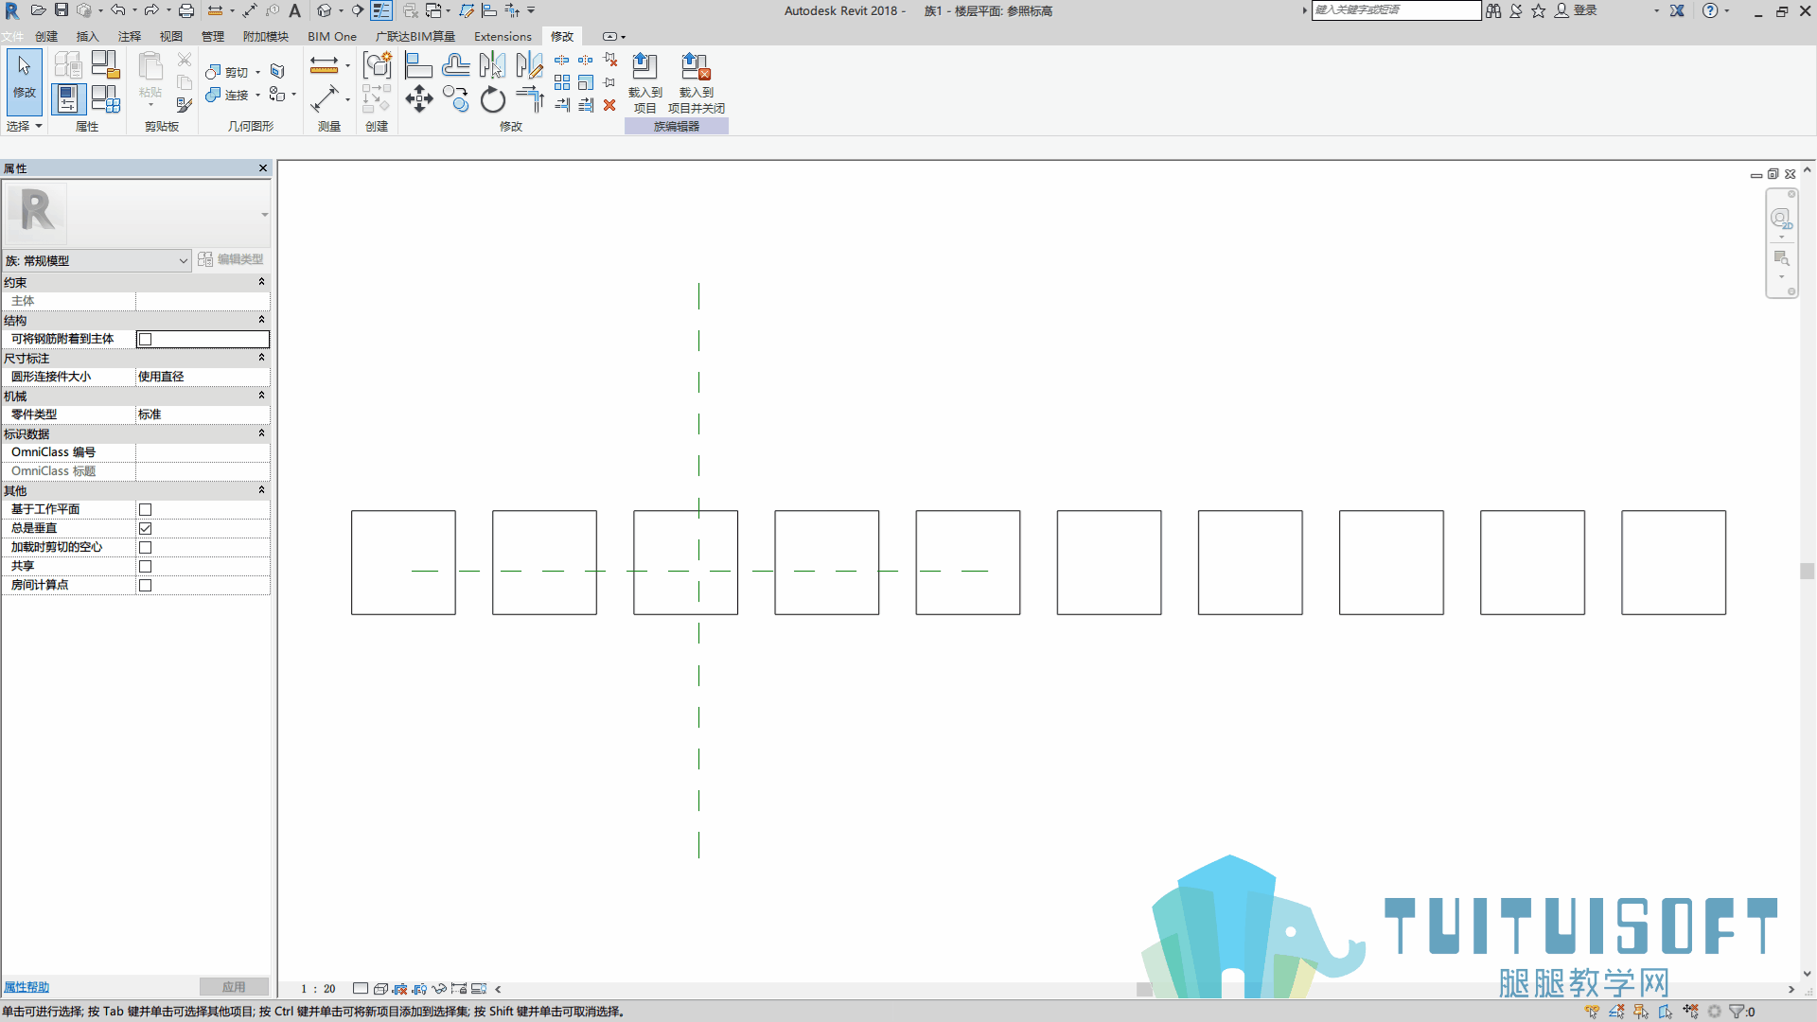
Task: Select the Offset tool
Action: [x=456, y=65]
